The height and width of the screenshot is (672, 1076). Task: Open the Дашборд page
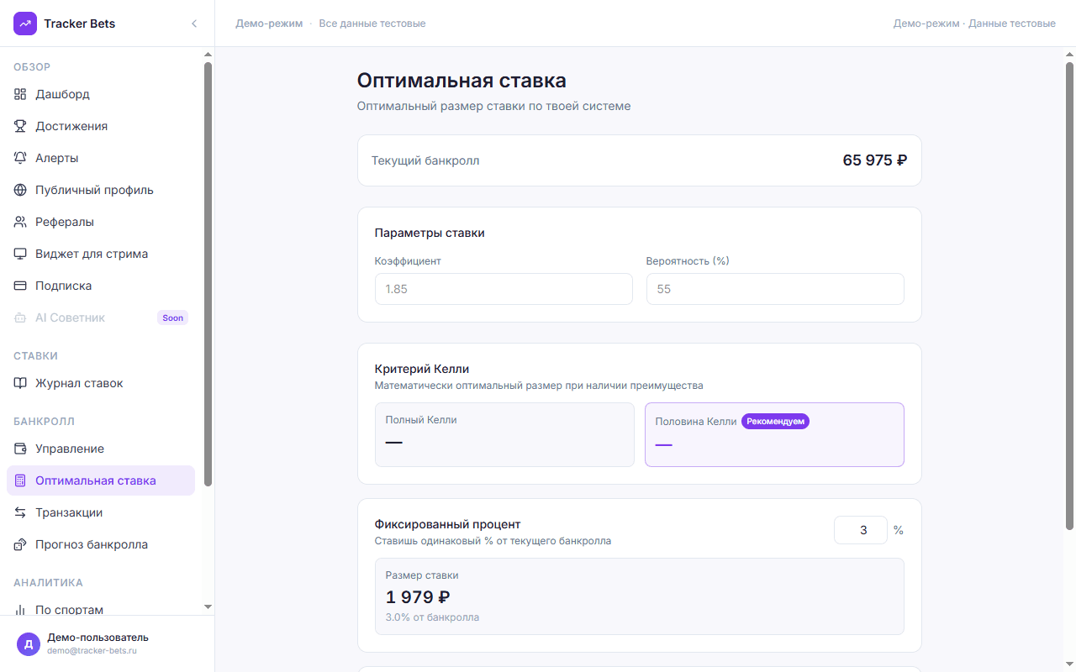101,94
